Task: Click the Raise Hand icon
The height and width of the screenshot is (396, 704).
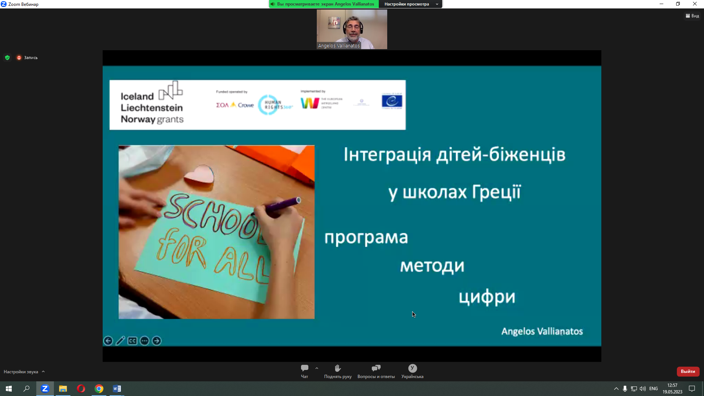Action: click(338, 368)
